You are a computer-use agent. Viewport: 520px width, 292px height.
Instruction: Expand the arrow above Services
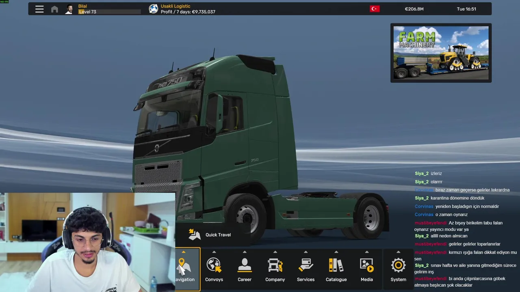point(305,252)
